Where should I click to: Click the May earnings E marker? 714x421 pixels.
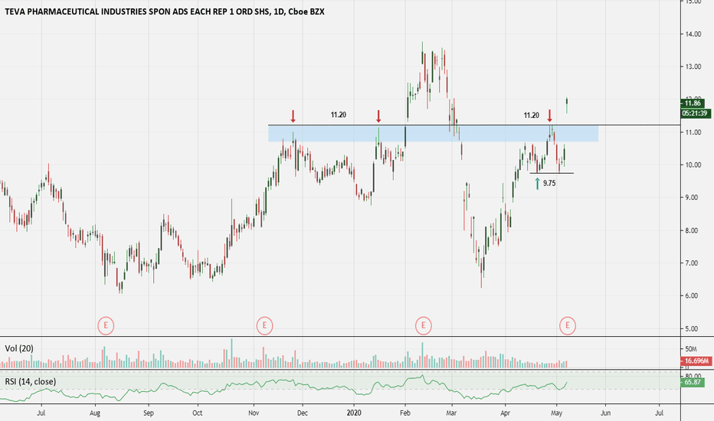tap(568, 325)
